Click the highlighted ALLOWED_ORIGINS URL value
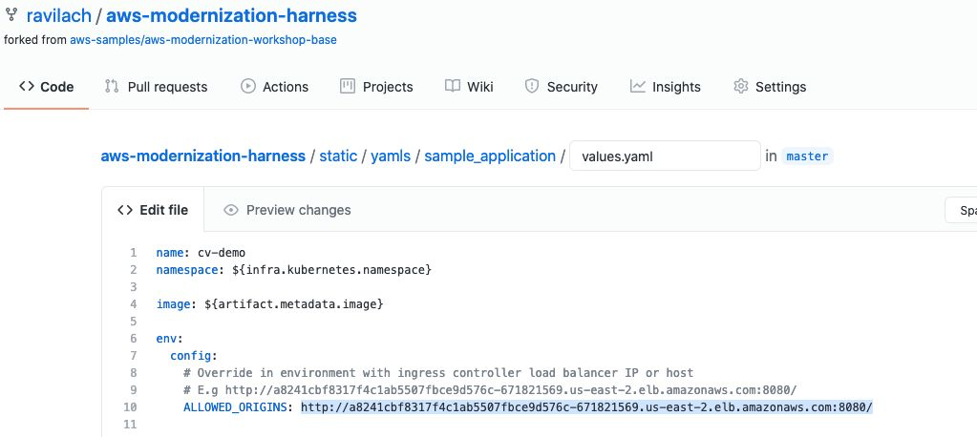Screen dimensions: 977x437 [587, 407]
